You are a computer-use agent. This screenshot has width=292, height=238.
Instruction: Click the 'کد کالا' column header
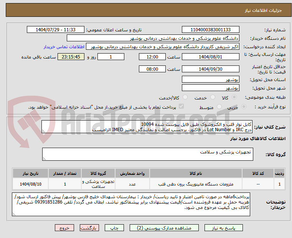(x=258, y=173)
